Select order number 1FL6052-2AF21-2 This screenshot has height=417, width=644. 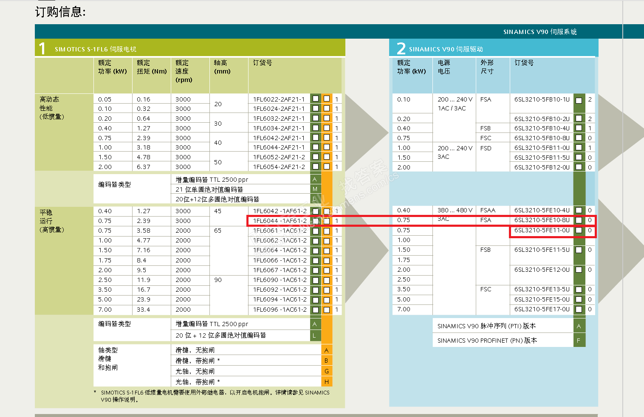point(279,157)
